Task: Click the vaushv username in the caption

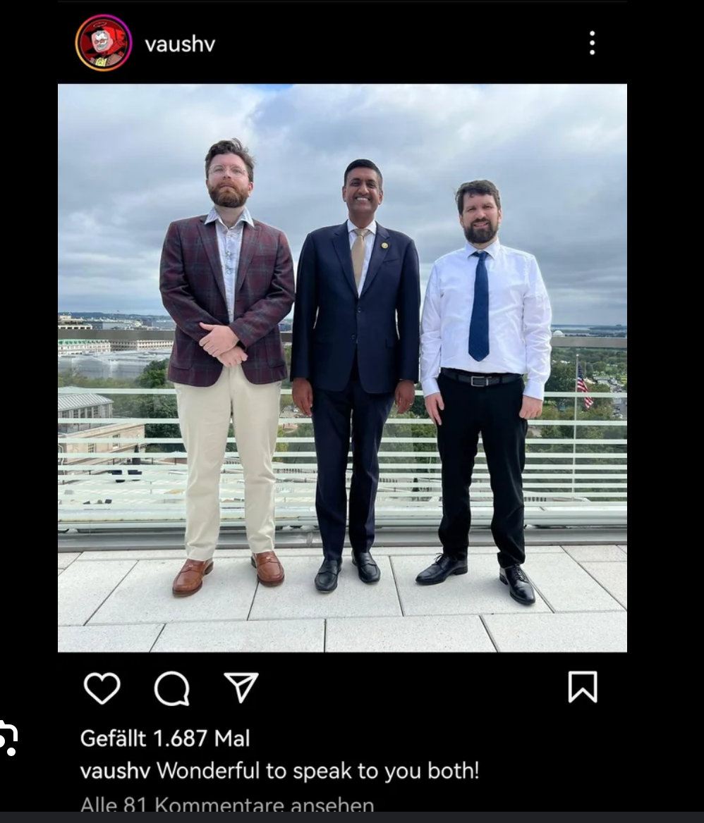Action: [x=115, y=771]
